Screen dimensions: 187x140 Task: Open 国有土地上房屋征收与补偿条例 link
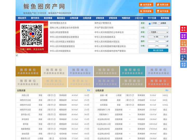[x=64, y=28]
